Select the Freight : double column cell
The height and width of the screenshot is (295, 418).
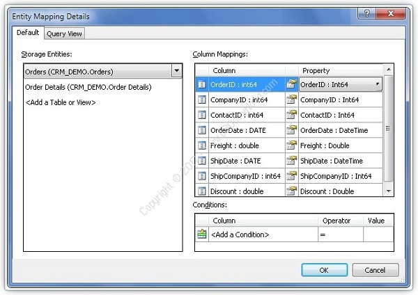(x=247, y=145)
